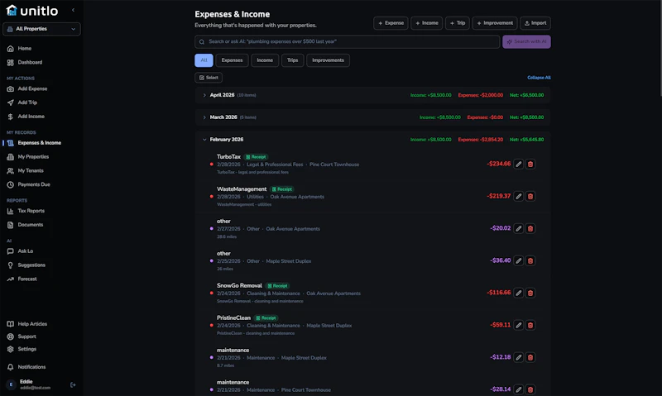Edit the -$28.14 maintenance trip
Screen dimensions: 662x396
coord(519,389)
